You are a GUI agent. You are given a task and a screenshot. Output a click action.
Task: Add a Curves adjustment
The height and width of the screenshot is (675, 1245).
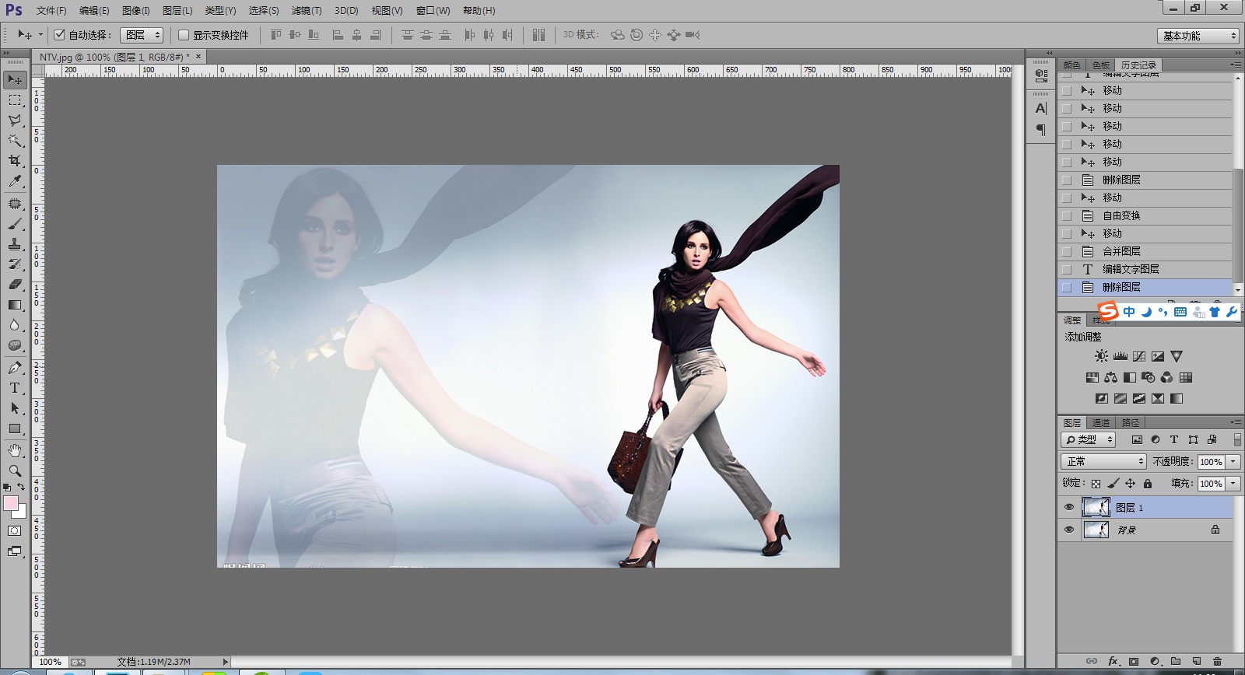pyautogui.click(x=1139, y=356)
